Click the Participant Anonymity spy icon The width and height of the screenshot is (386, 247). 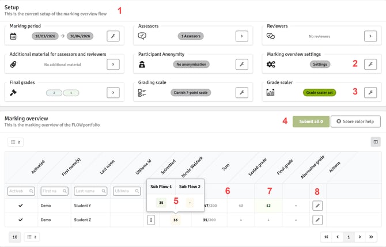click(x=142, y=64)
